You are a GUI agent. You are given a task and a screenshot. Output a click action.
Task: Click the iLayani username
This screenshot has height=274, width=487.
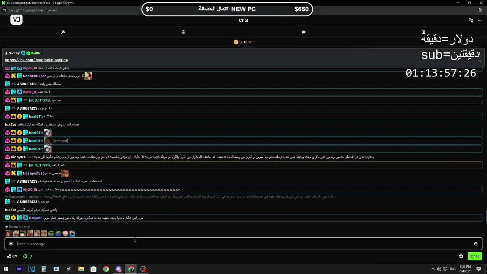35,218
